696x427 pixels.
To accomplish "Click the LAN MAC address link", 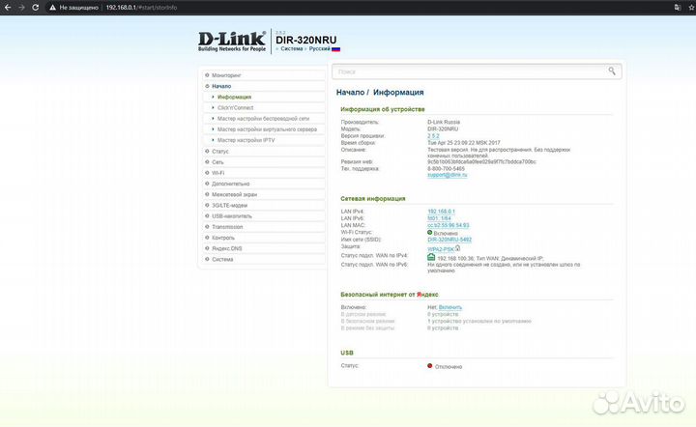I will pos(449,225).
